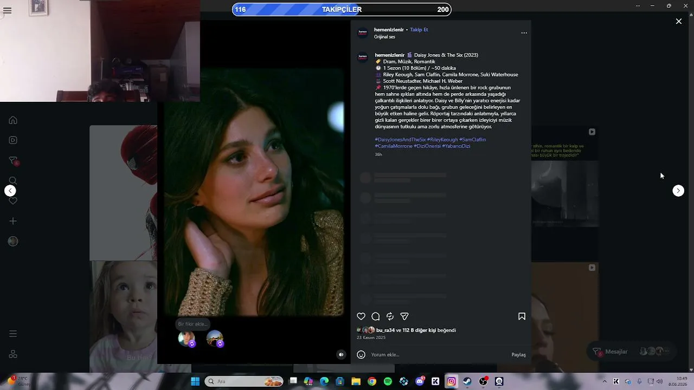Focus the Windows taskbar Ara search box
The height and width of the screenshot is (390, 694).
click(243, 381)
